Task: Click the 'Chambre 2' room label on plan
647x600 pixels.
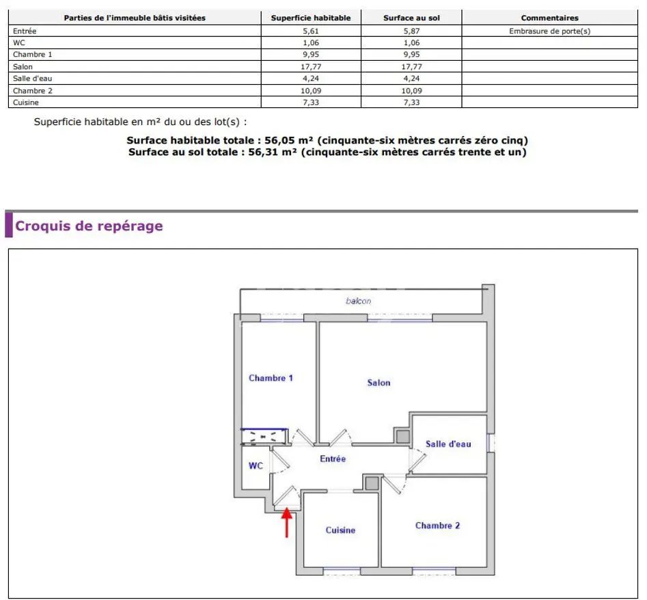Action: pyautogui.click(x=437, y=526)
